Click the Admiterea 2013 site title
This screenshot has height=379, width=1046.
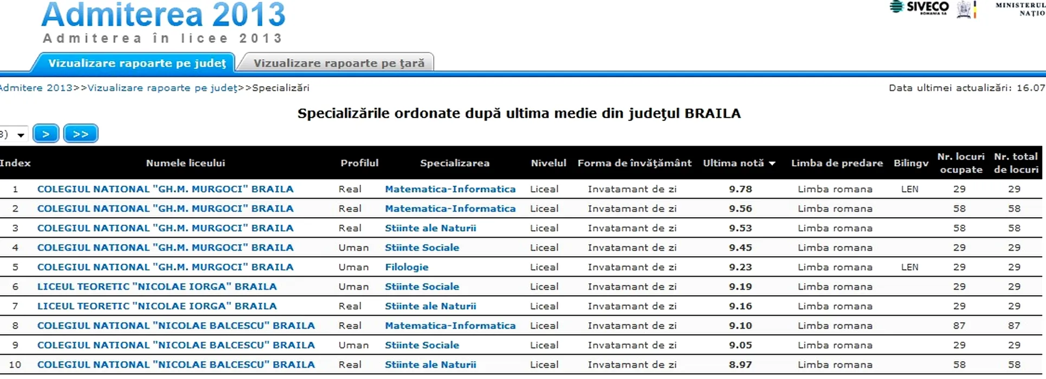point(163,15)
